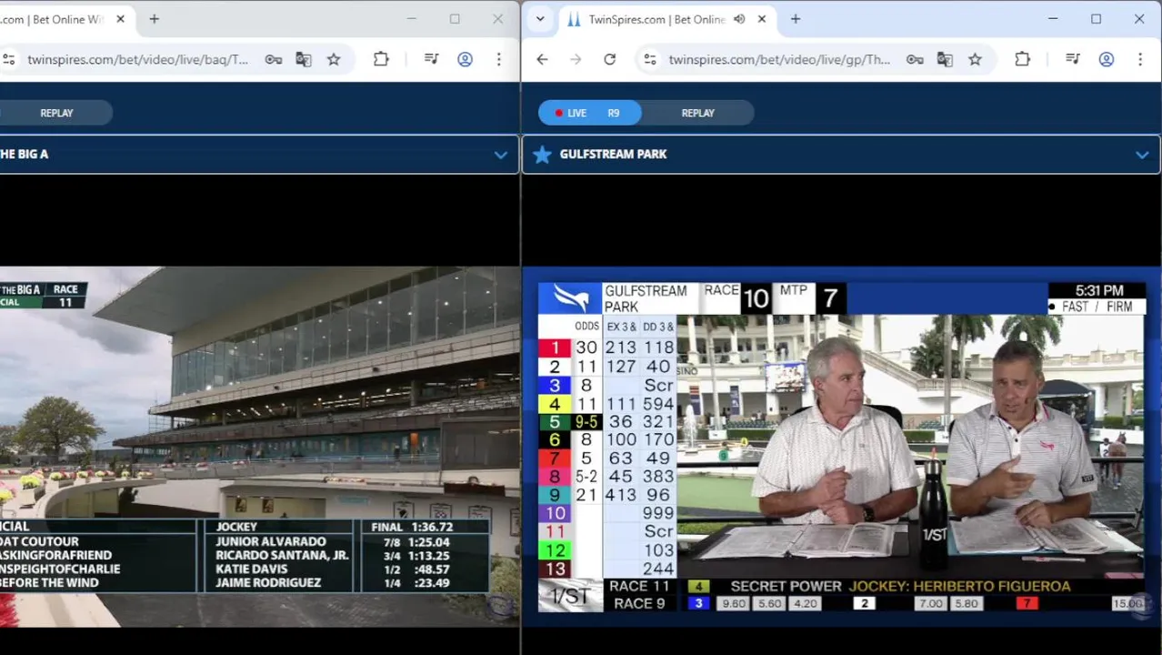
Task: Close the left window's TwinSpires tab
Action: [120, 19]
